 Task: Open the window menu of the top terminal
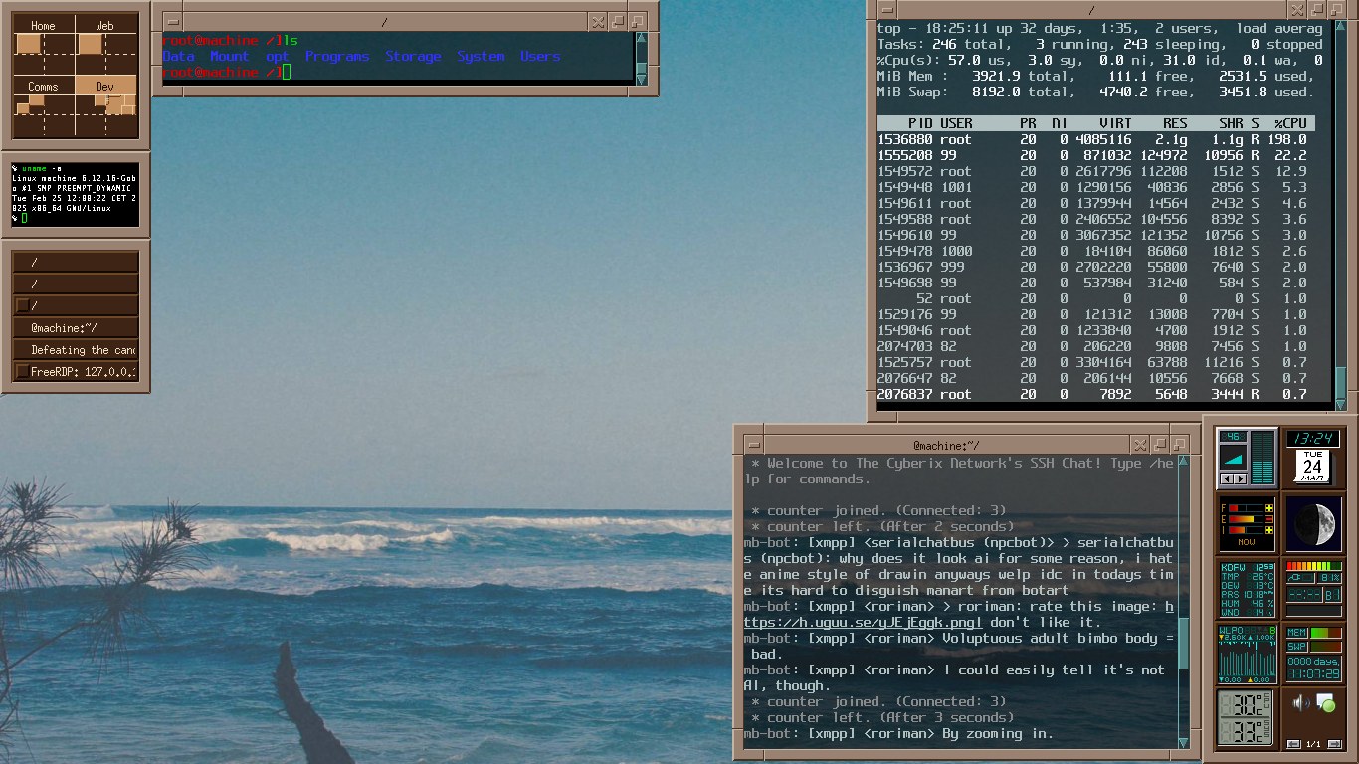coord(172,22)
